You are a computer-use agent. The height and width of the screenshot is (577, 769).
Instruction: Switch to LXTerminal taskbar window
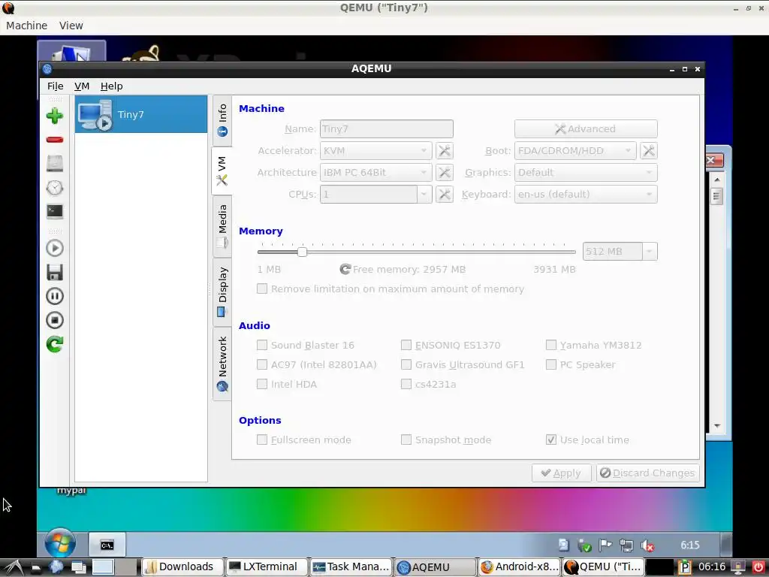[x=267, y=566]
